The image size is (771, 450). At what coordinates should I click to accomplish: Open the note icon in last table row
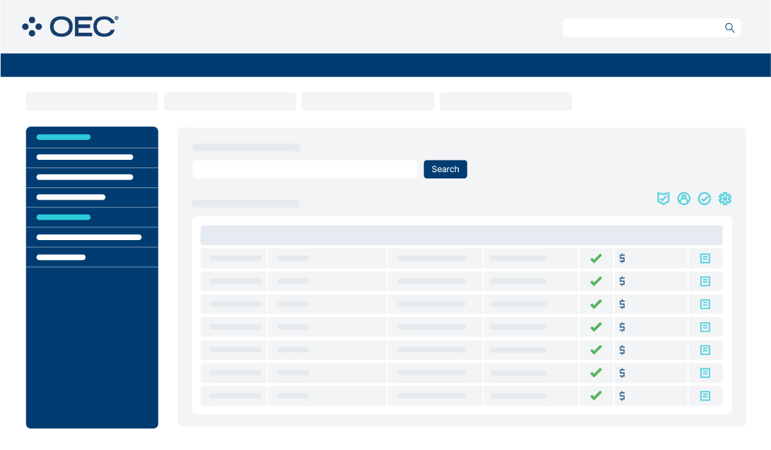click(705, 396)
